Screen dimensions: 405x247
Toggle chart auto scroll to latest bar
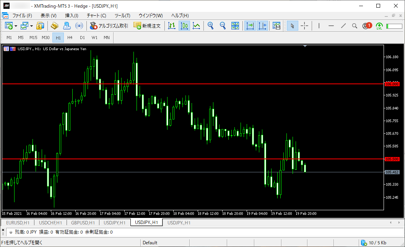point(250,26)
